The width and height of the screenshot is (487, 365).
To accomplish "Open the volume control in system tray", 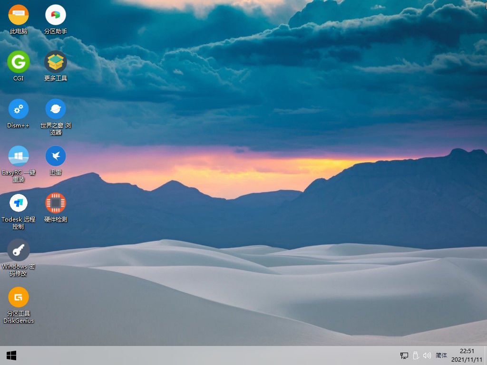I will tap(427, 355).
